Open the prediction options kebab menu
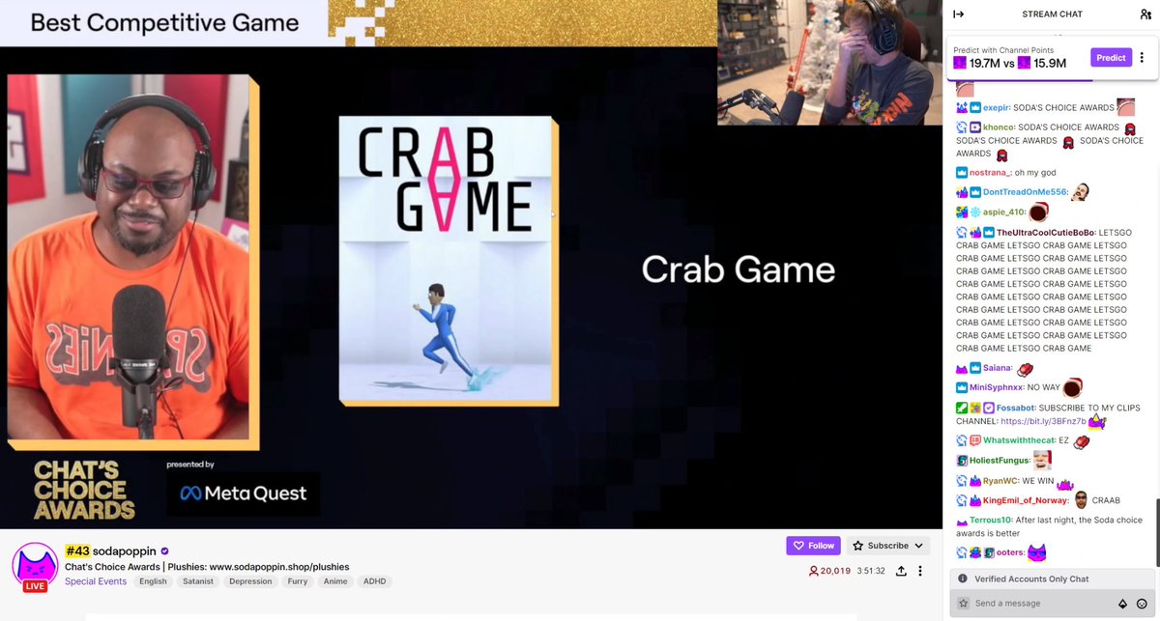Image resolution: width=1160 pixels, height=621 pixels. (x=1142, y=57)
